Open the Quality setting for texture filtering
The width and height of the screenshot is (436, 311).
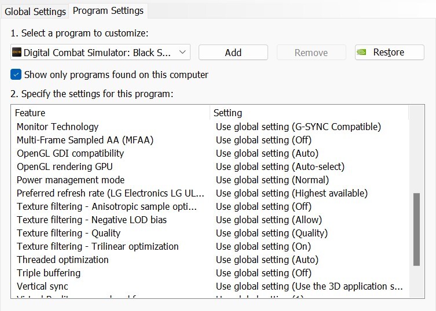click(x=272, y=234)
